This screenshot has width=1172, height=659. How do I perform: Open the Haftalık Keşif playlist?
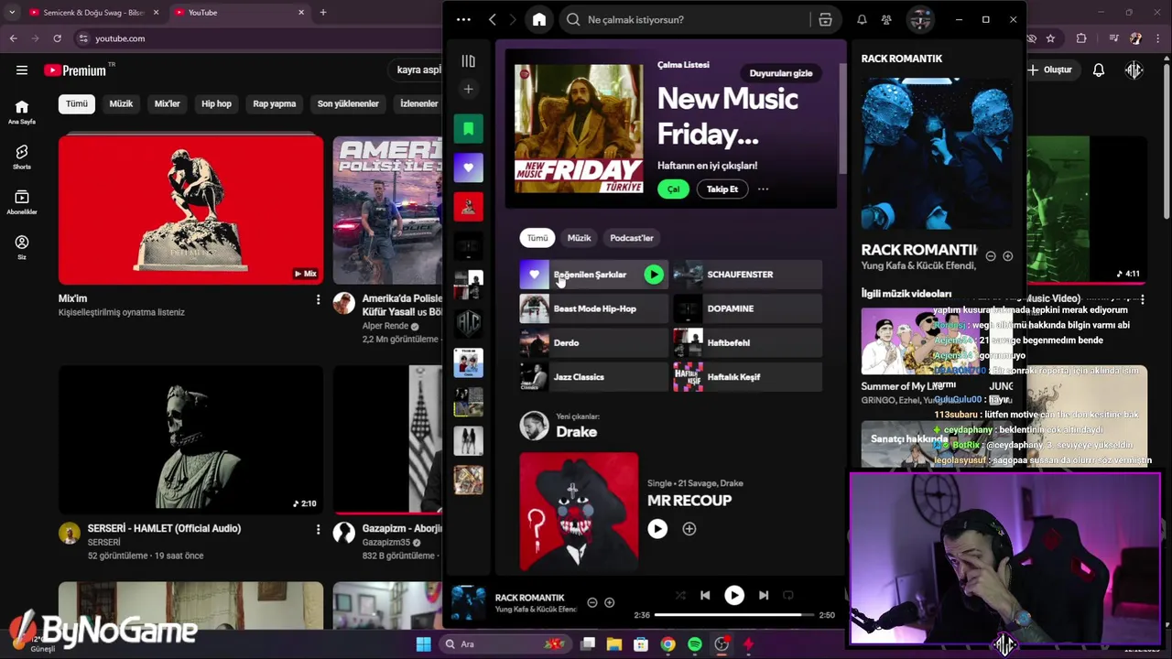pos(748,376)
